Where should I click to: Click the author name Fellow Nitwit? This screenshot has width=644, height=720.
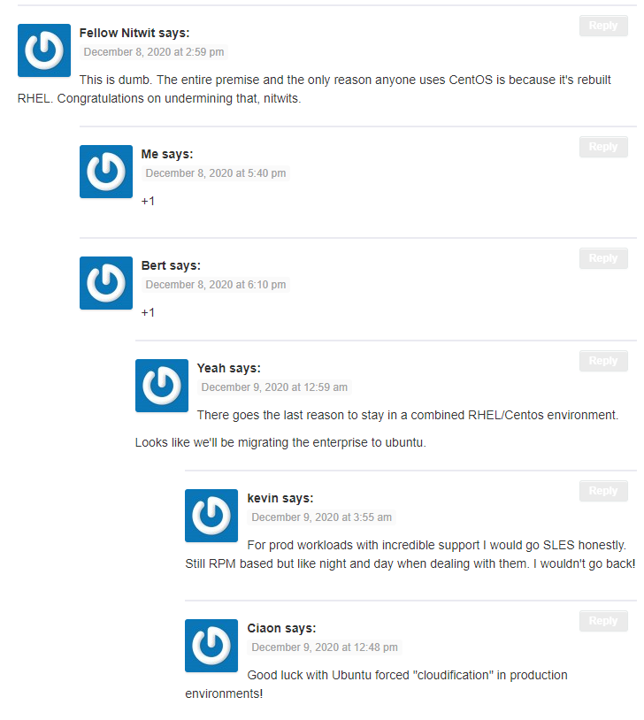[117, 33]
